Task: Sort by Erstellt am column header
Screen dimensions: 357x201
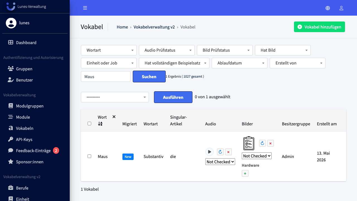Action: coord(327,124)
